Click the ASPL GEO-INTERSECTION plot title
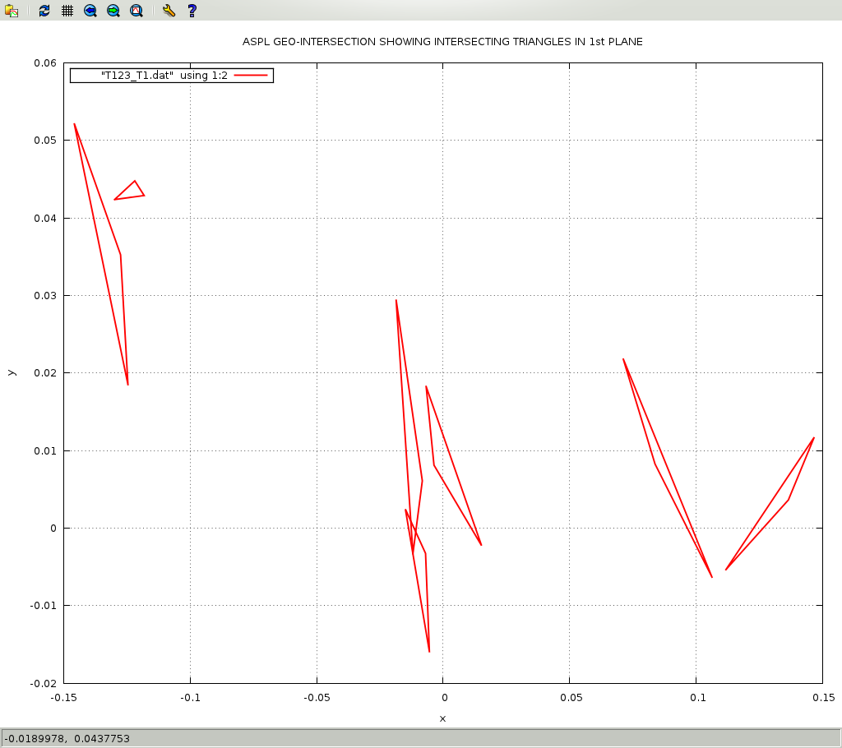Image resolution: width=842 pixels, height=748 pixels. 442,41
